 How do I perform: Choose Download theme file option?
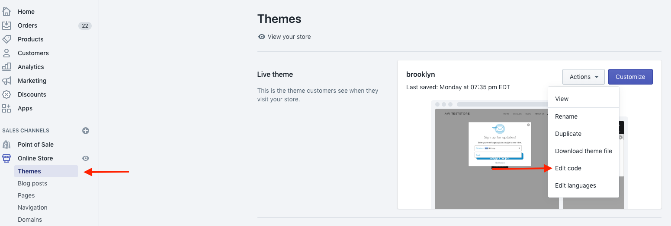click(x=584, y=151)
